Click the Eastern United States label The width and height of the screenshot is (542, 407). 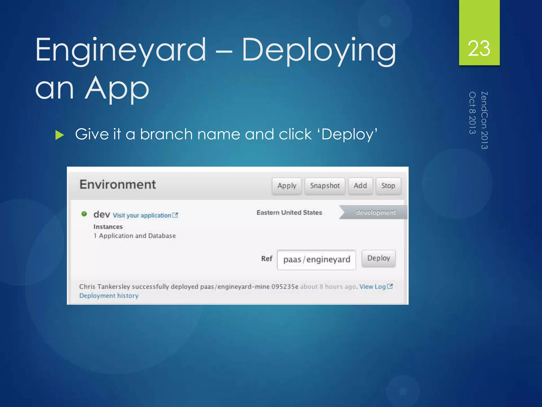(289, 213)
